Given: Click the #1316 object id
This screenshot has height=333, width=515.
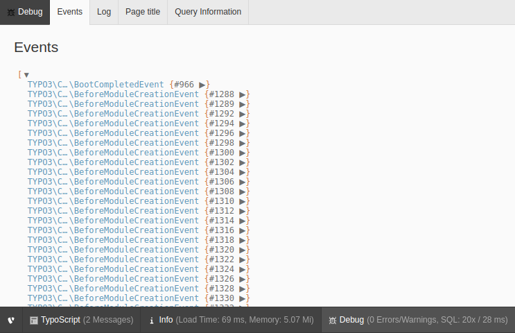Looking at the screenshot, I should point(222,230).
